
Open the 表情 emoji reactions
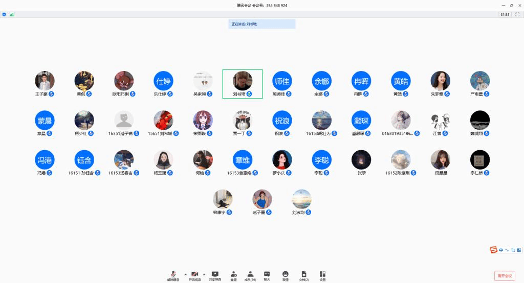pos(286,276)
